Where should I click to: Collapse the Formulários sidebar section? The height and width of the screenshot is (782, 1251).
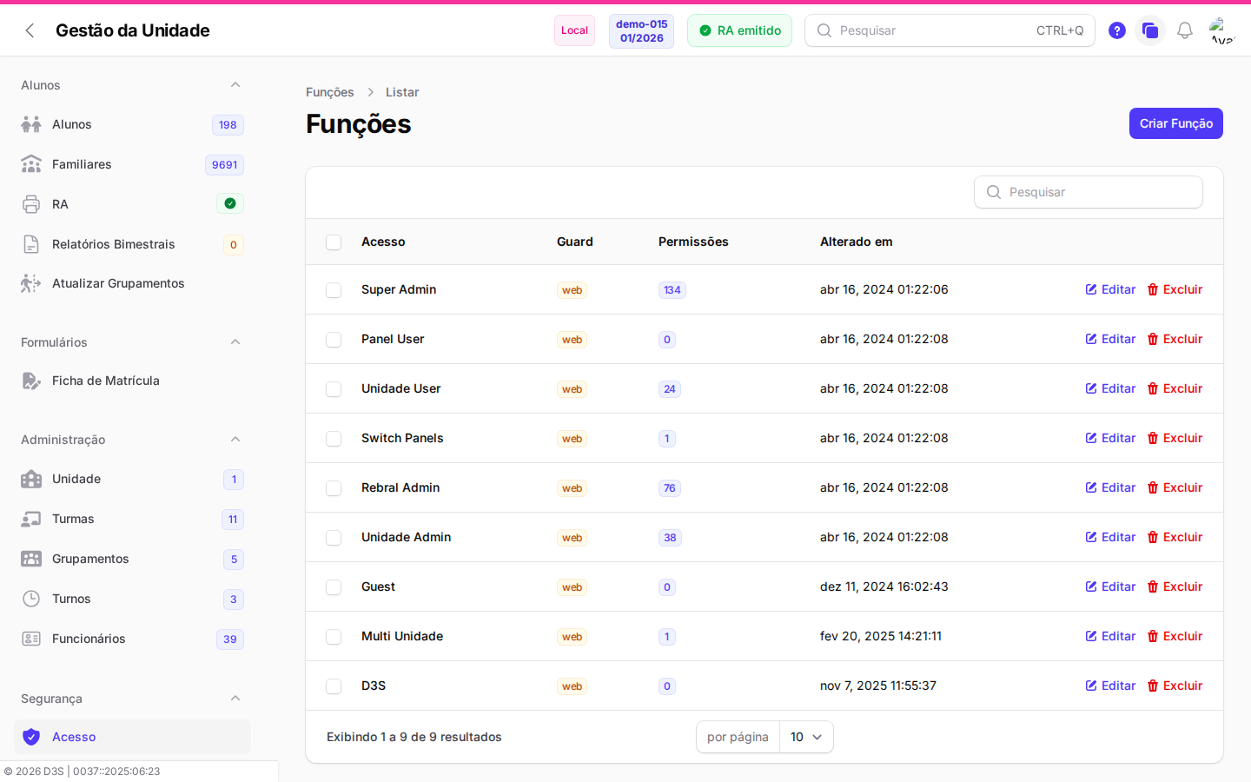[x=235, y=341]
